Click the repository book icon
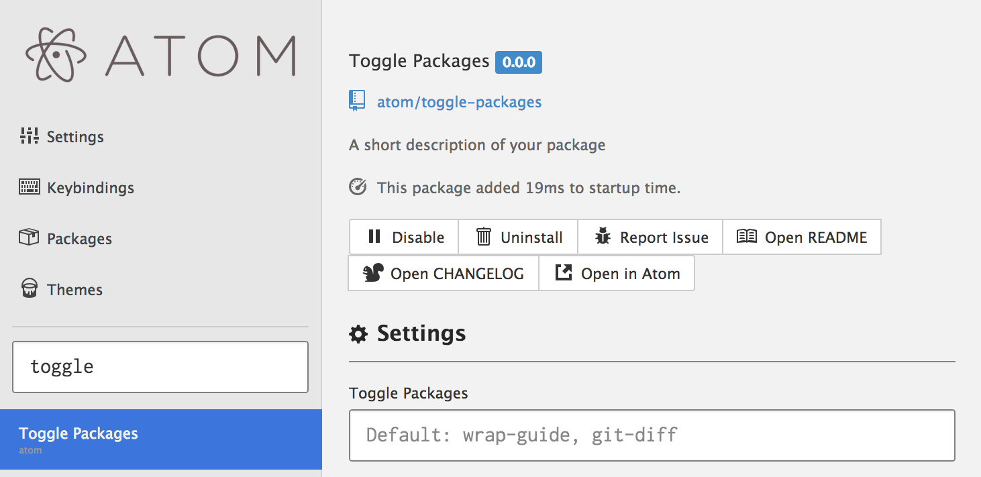Screen dimensions: 981x477 (x=357, y=101)
